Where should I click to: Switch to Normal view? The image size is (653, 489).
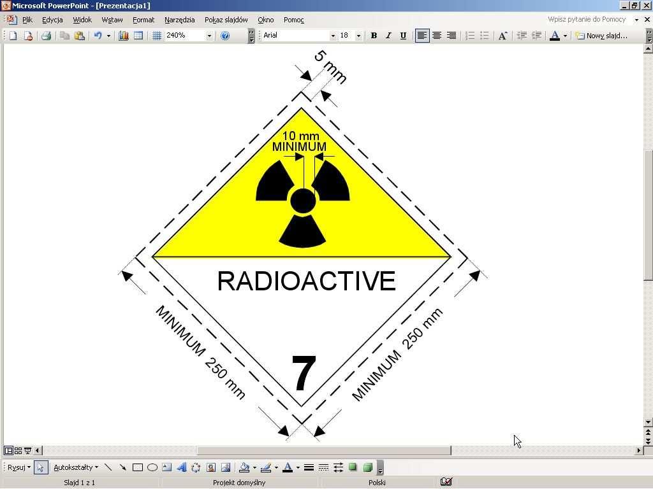click(8, 450)
